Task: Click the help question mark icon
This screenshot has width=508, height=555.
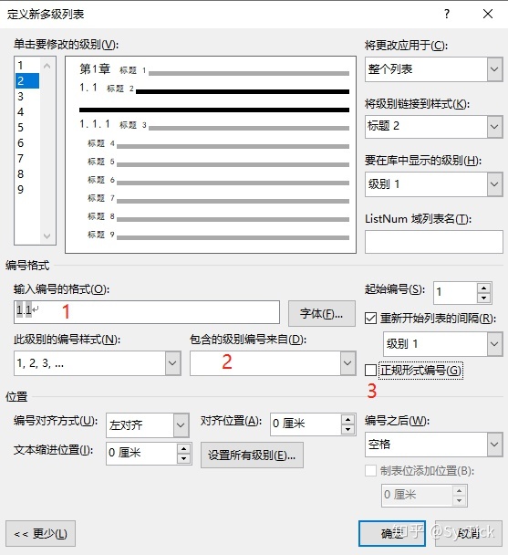Action: point(447,14)
